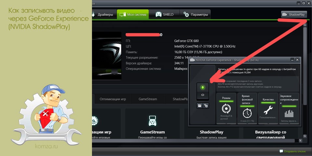Click the ShadowPlay card heading
The image size is (312, 156).
tap(211, 132)
